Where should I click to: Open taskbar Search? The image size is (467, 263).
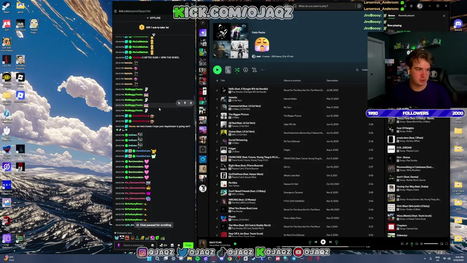(157, 259)
